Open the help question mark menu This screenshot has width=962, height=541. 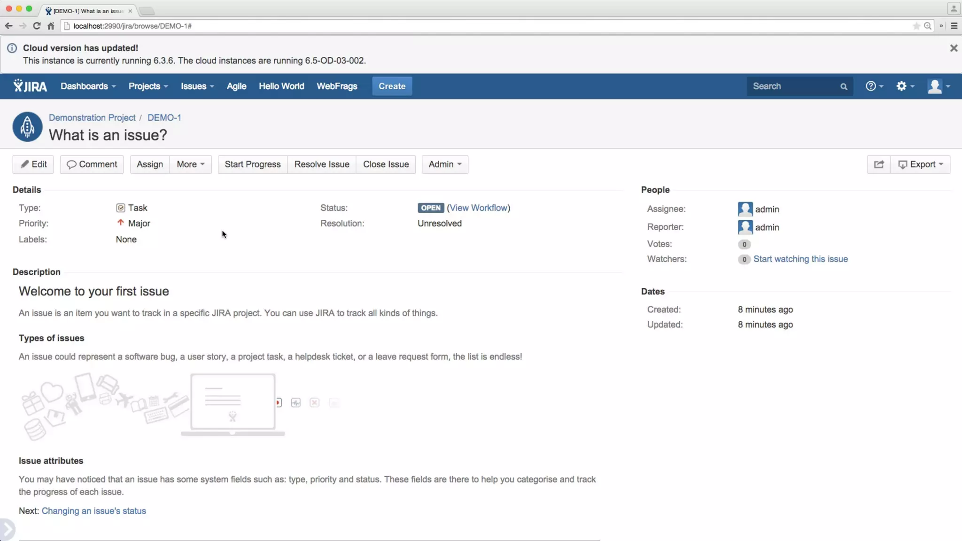(x=874, y=86)
